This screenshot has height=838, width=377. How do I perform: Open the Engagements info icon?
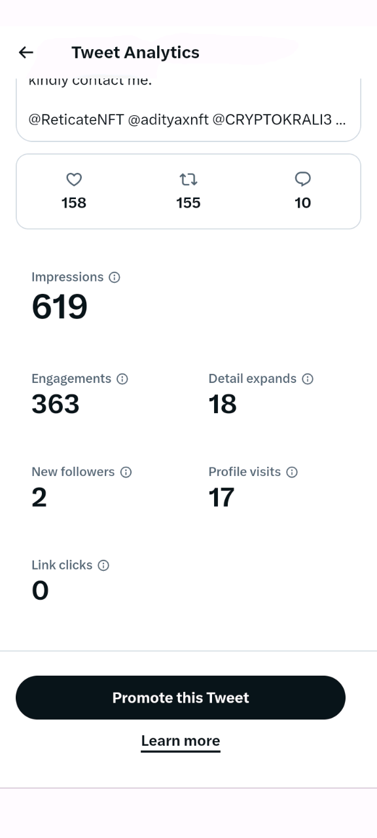tap(122, 379)
